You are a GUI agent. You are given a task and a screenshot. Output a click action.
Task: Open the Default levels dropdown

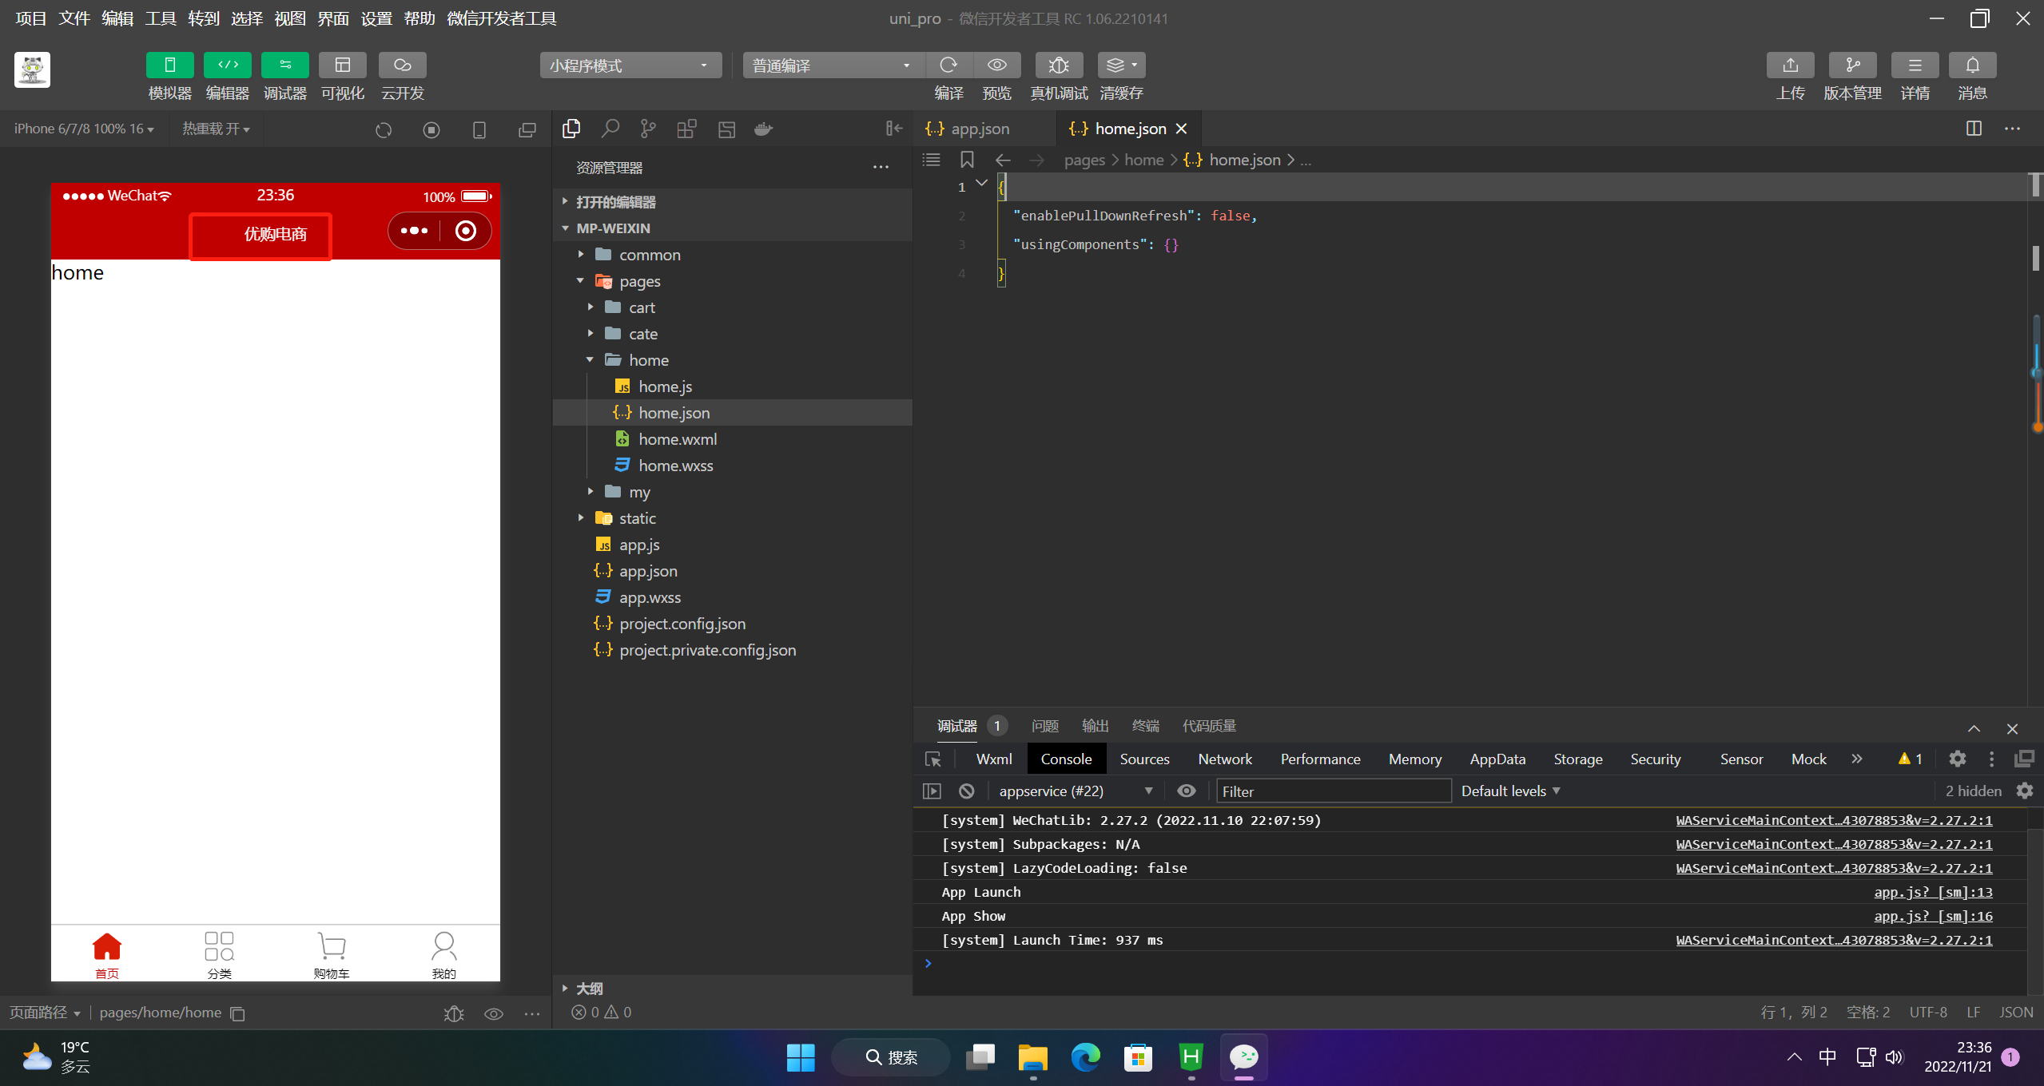point(1510,791)
